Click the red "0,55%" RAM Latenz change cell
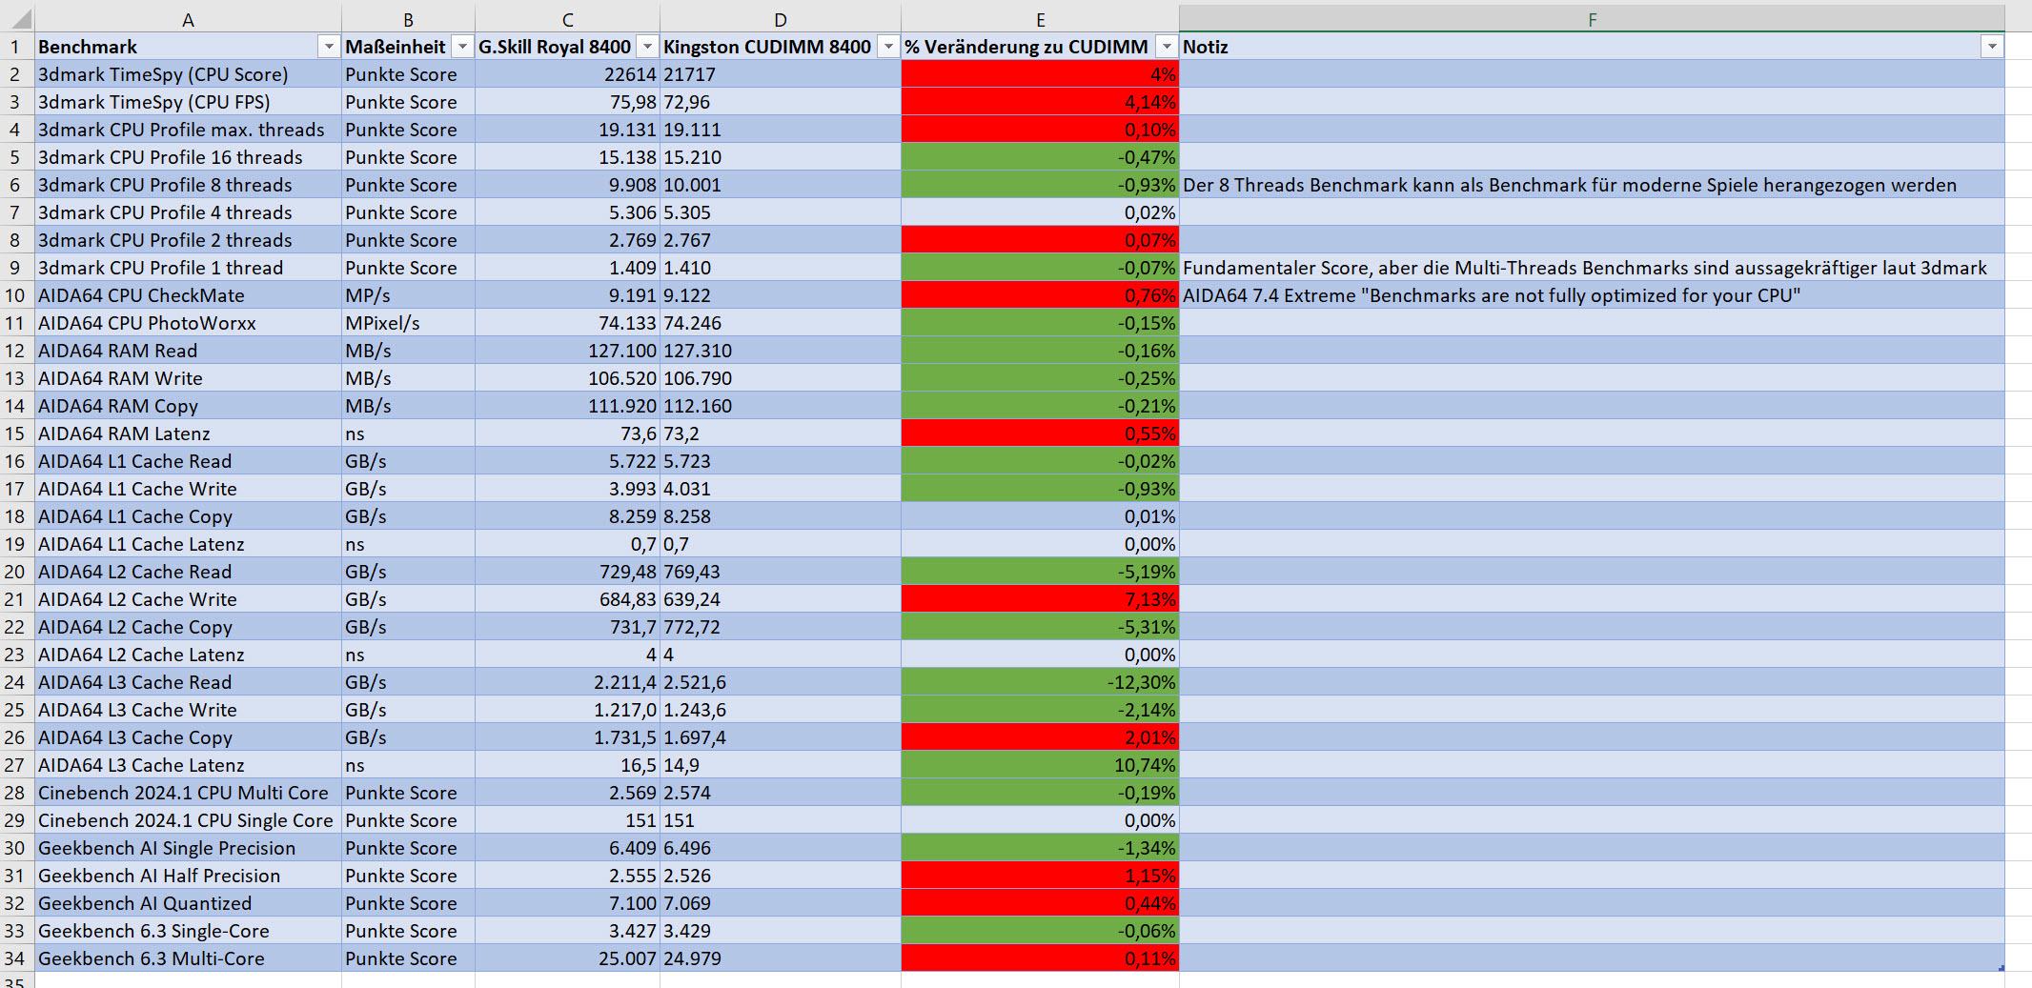This screenshot has height=988, width=2032. click(1040, 434)
